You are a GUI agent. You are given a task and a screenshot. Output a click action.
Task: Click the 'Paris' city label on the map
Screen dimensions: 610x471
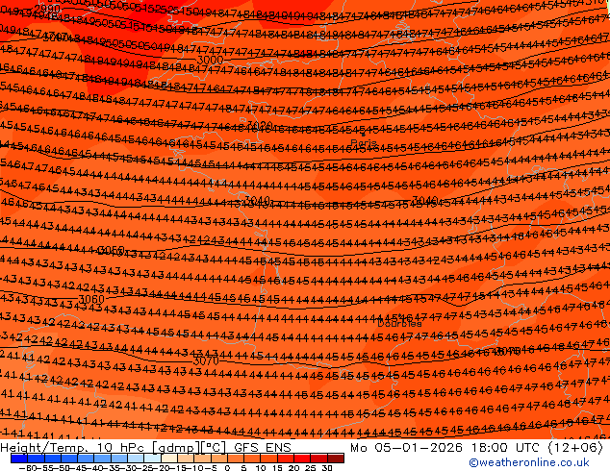(364, 142)
